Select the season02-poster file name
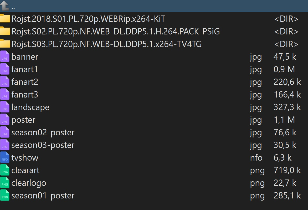Screen dimensions: 308x210 coord(43,132)
